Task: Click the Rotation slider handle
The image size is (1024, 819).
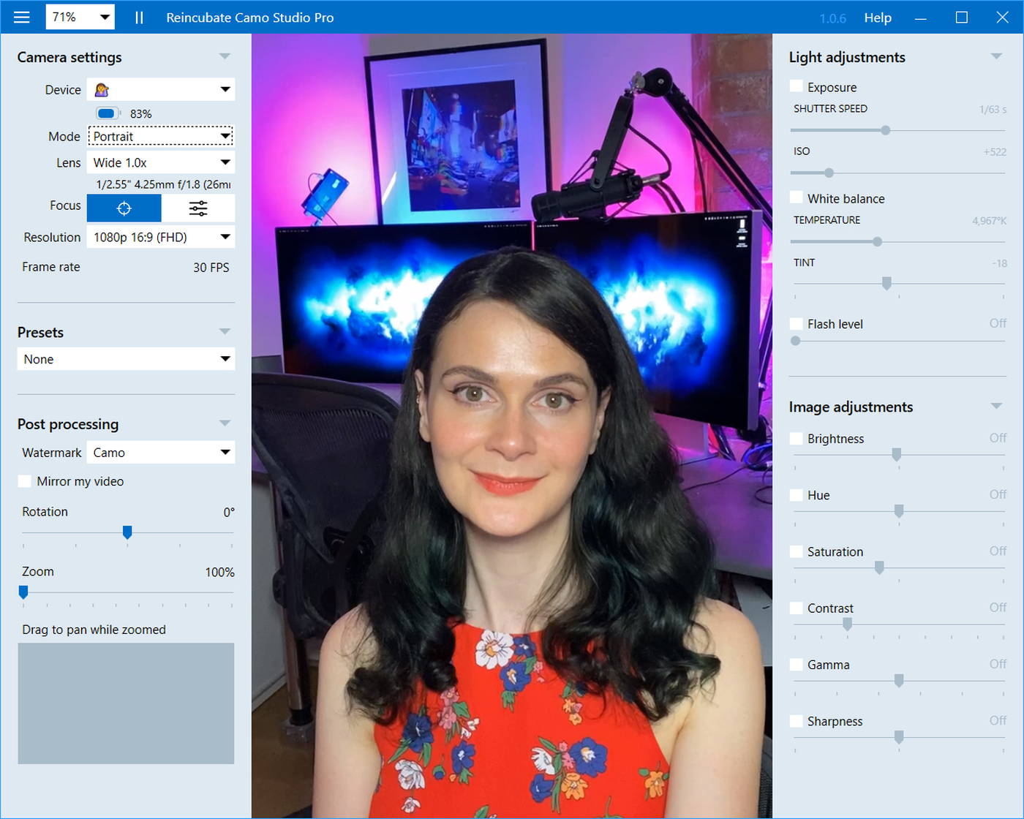Action: 127,532
